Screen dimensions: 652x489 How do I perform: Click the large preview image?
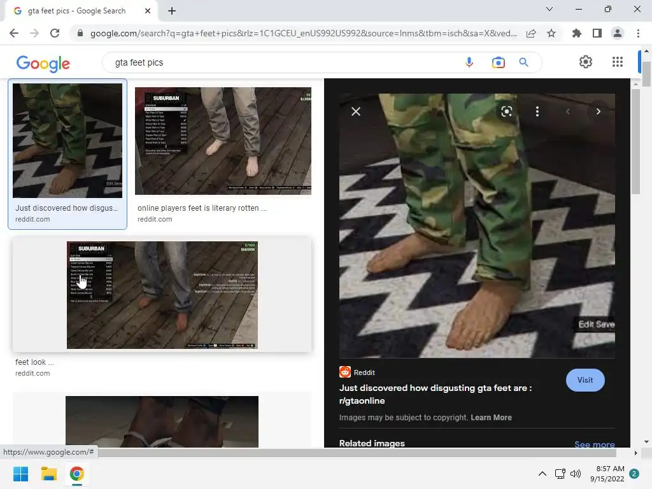(477, 225)
